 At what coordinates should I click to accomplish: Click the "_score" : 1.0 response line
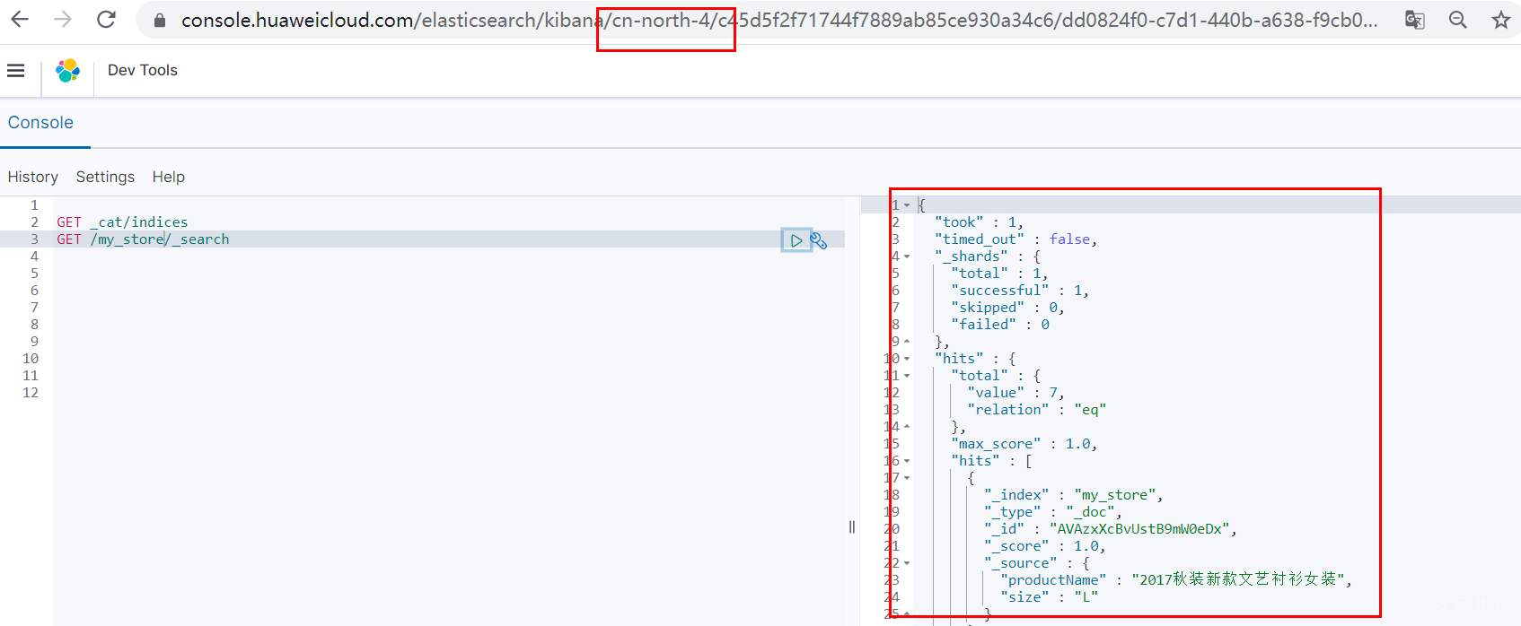[1044, 546]
